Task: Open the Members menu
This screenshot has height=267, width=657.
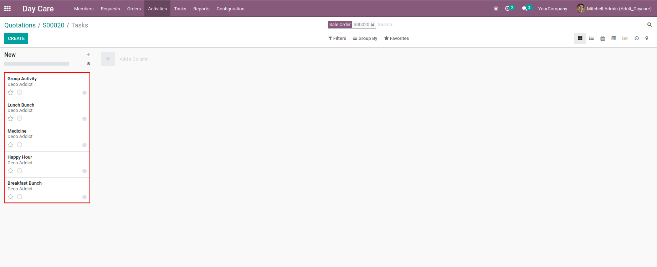Action: (x=84, y=9)
